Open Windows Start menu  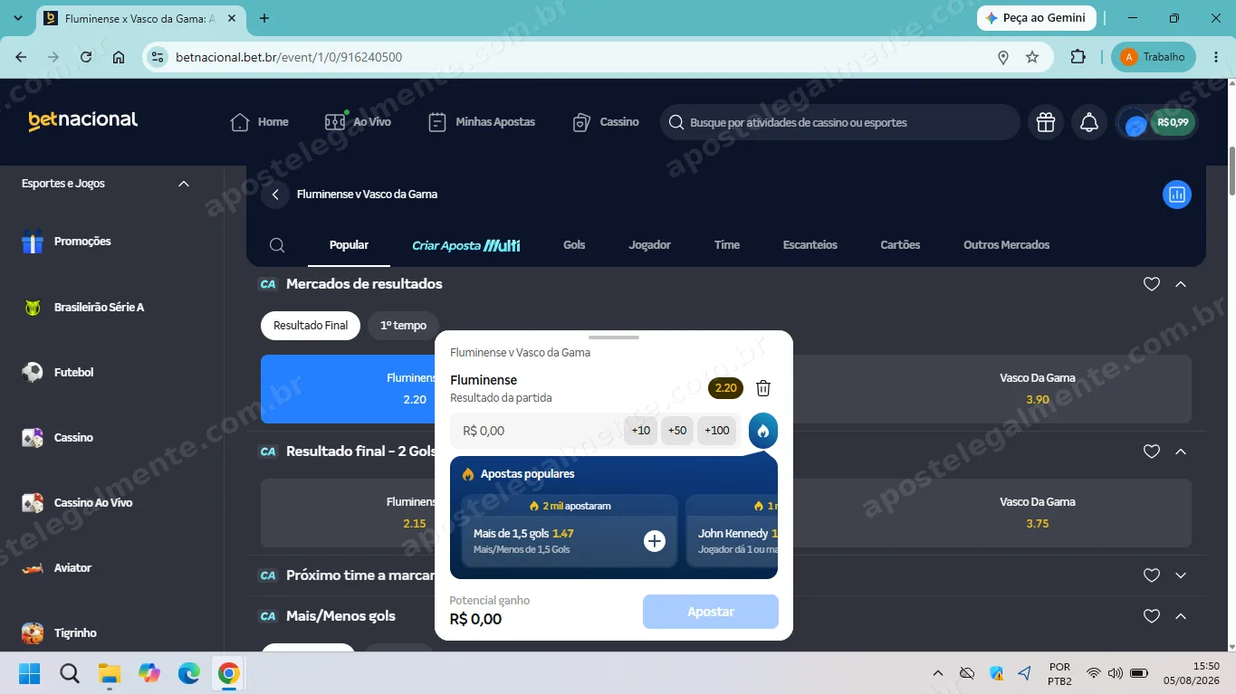tap(30, 673)
